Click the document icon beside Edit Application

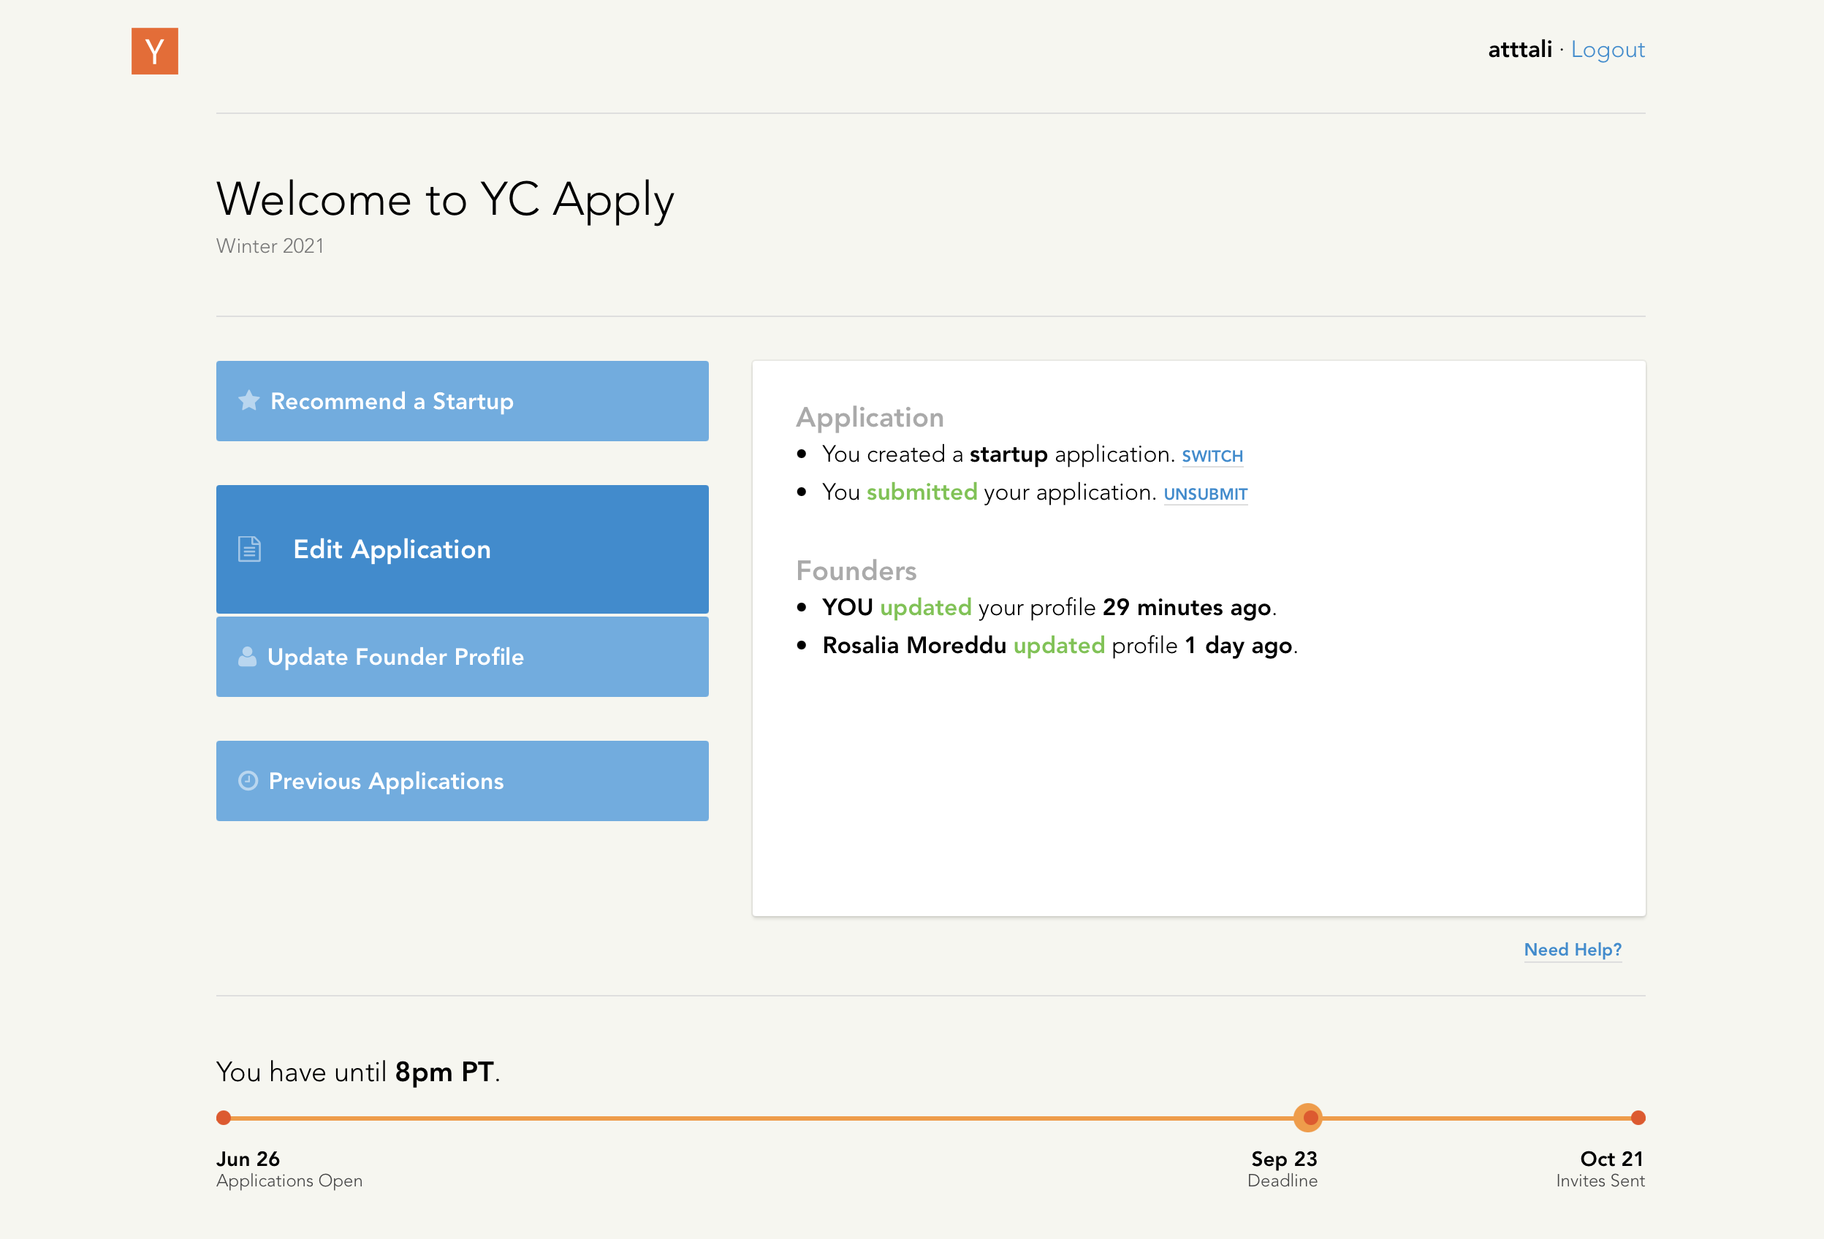[250, 549]
